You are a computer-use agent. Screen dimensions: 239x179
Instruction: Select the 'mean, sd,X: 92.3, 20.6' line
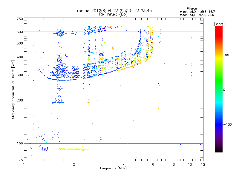(197, 15)
